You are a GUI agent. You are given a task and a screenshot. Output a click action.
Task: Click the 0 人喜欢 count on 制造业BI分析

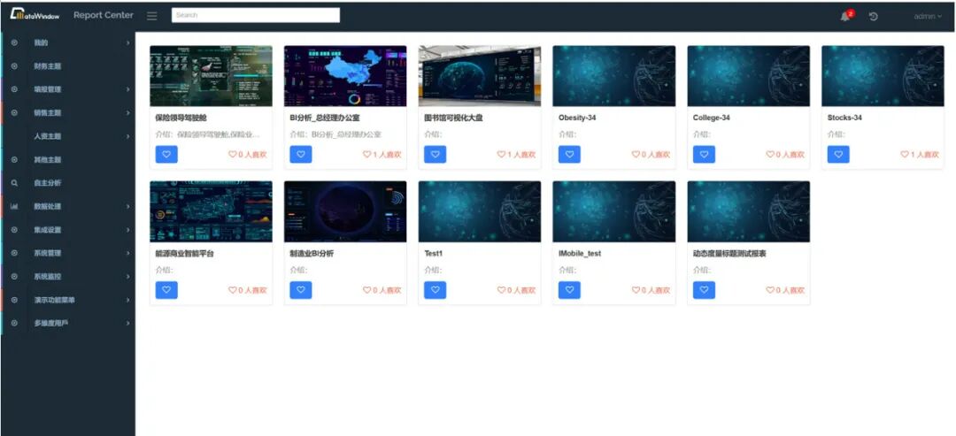(382, 290)
